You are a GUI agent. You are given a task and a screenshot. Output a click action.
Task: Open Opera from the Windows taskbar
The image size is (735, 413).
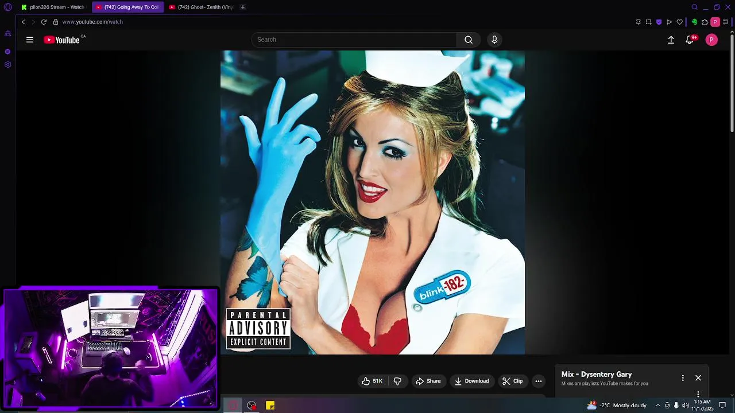pyautogui.click(x=233, y=406)
